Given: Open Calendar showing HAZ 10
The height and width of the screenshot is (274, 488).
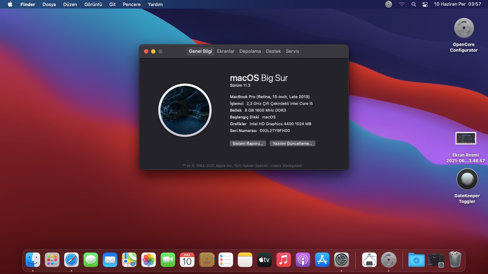Looking at the screenshot, I should pos(187,260).
